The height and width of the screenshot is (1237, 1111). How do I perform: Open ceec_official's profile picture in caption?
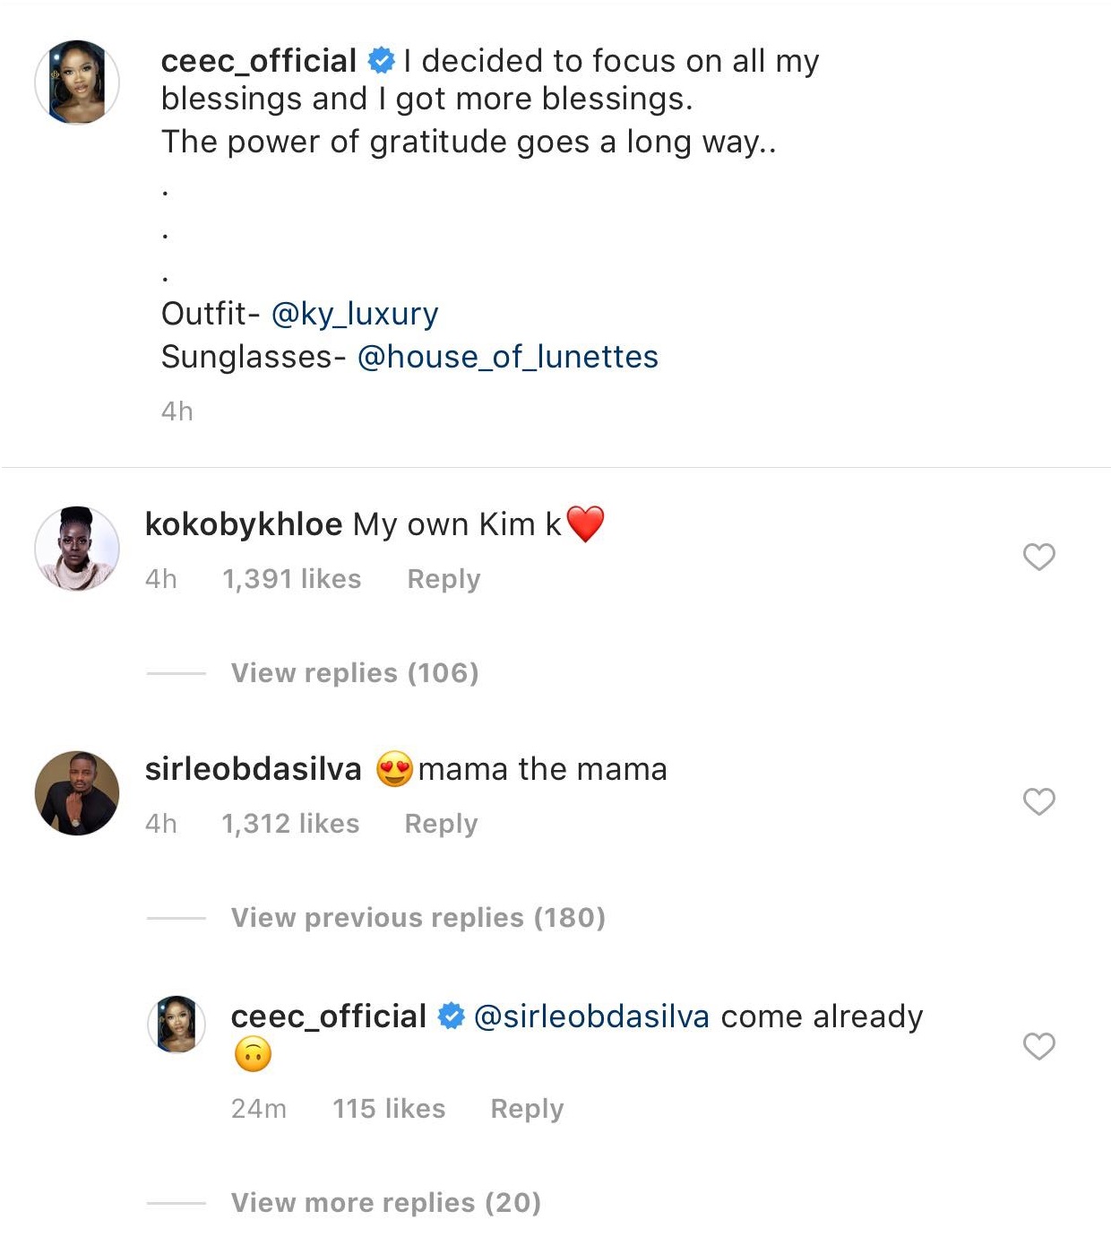coord(77,82)
